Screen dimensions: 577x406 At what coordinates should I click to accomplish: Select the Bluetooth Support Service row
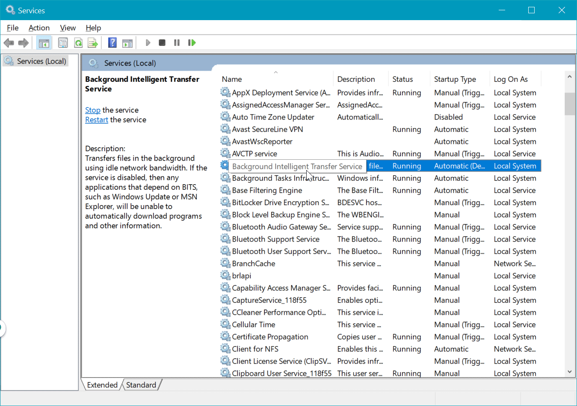[x=276, y=239]
